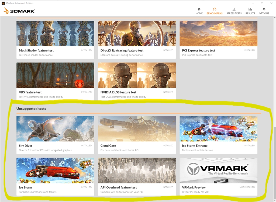Click the vertical scrollbar thumb
Viewport: 276px width, 202px height.
(x=275, y=164)
